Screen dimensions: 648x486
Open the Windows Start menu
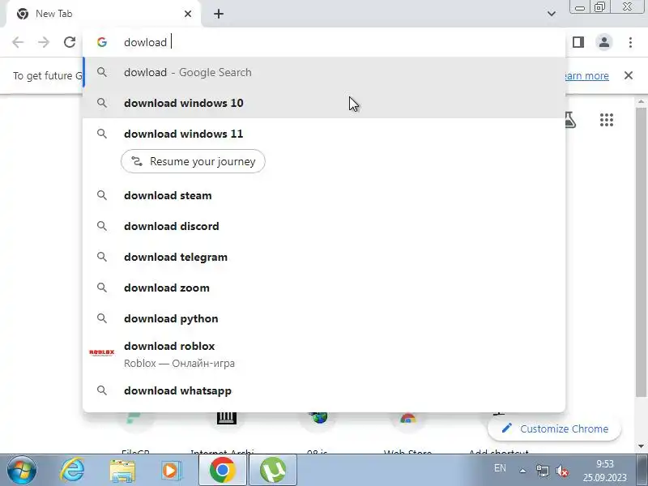[22, 470]
